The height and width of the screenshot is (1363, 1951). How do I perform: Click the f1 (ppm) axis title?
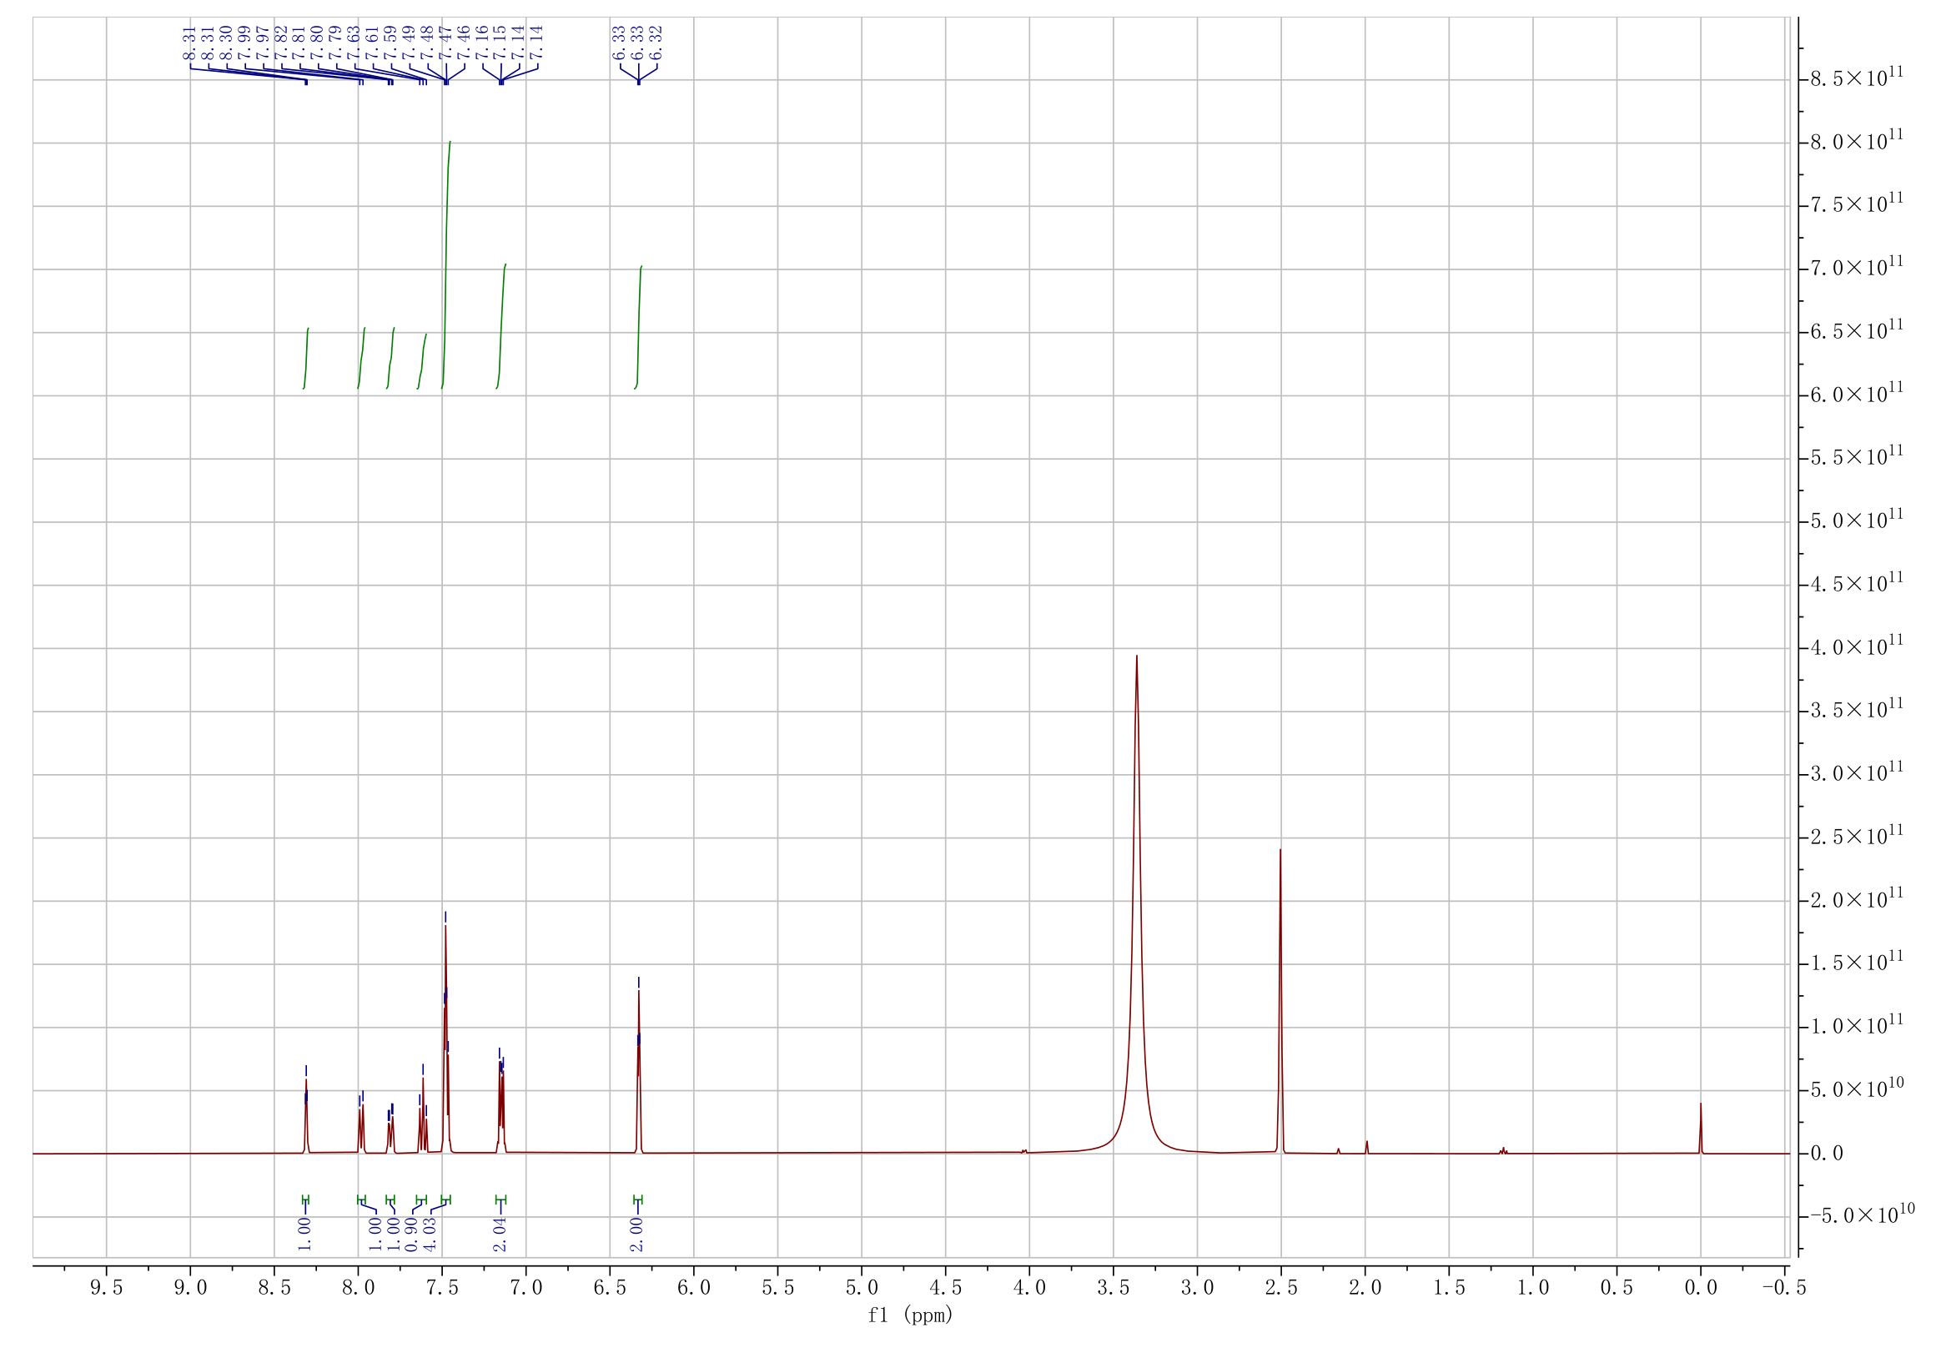(x=910, y=1315)
